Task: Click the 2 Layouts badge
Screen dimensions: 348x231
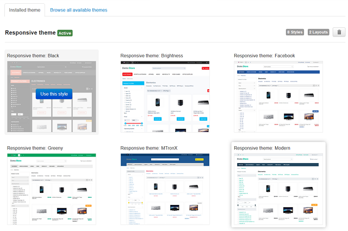Action: click(x=318, y=32)
